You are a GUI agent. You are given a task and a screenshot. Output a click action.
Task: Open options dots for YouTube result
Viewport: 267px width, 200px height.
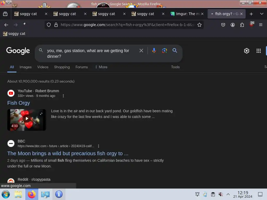(x=63, y=96)
